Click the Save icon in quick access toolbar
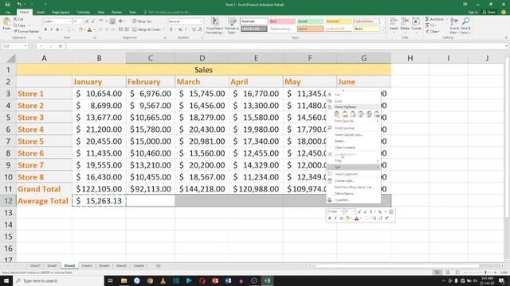510x286 pixels. pos(7,4)
